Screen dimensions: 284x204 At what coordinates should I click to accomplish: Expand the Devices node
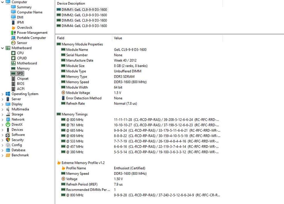pyautogui.click(x=2, y=130)
